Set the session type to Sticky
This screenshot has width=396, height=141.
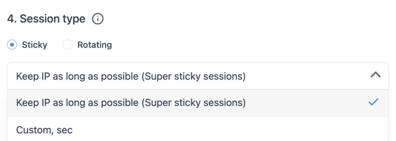pyautogui.click(x=12, y=45)
